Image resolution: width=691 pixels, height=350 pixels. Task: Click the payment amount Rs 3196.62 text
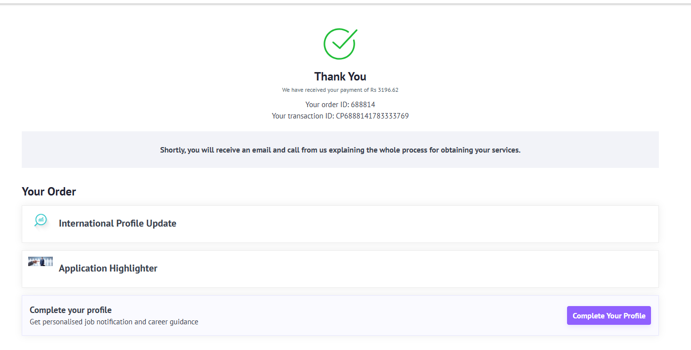(384, 90)
